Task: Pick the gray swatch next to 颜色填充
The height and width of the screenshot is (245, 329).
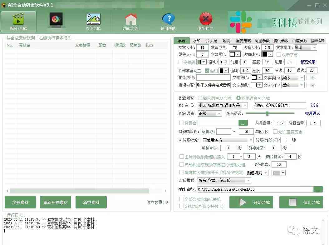Action: (276, 173)
